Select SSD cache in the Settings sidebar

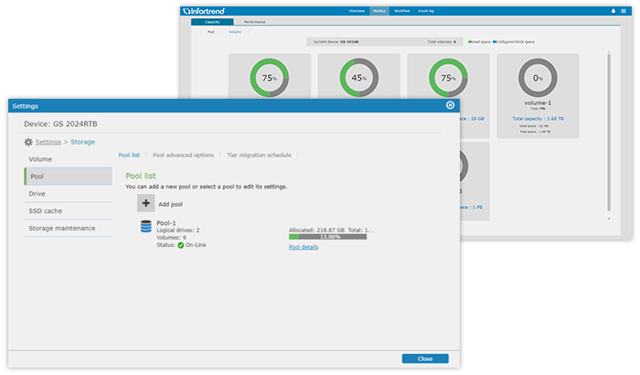[x=69, y=210]
